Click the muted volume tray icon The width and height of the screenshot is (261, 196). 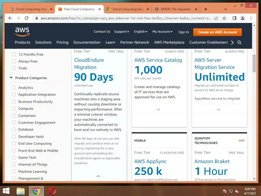click(x=237, y=191)
